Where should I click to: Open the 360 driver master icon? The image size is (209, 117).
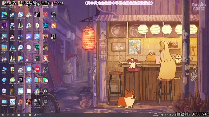(37, 37)
